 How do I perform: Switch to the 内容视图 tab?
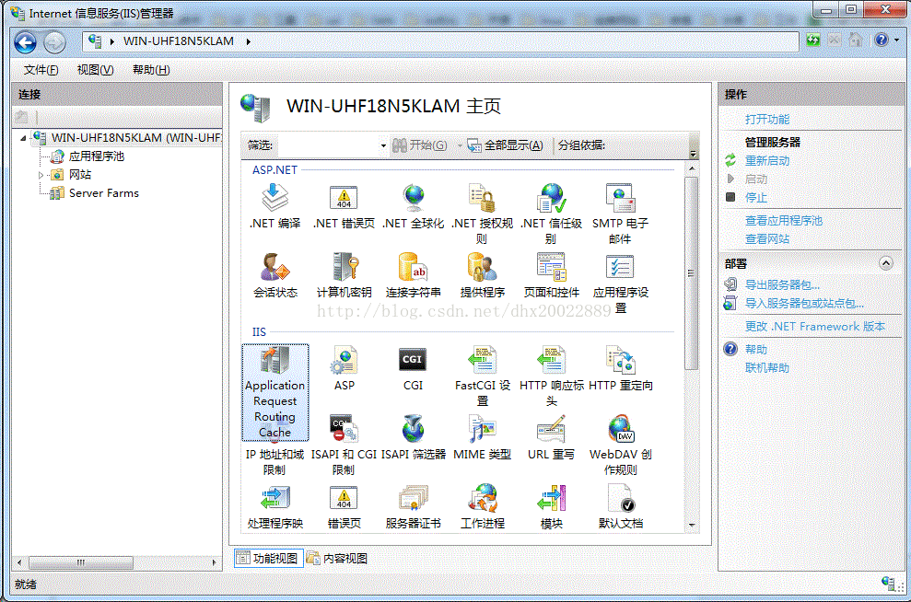click(337, 558)
